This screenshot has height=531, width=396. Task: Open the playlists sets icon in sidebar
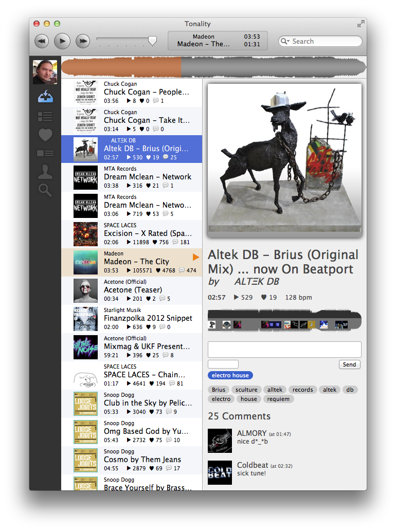(x=45, y=153)
